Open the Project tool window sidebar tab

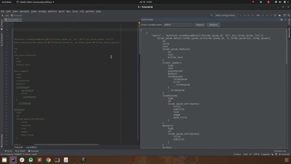tap(2, 25)
